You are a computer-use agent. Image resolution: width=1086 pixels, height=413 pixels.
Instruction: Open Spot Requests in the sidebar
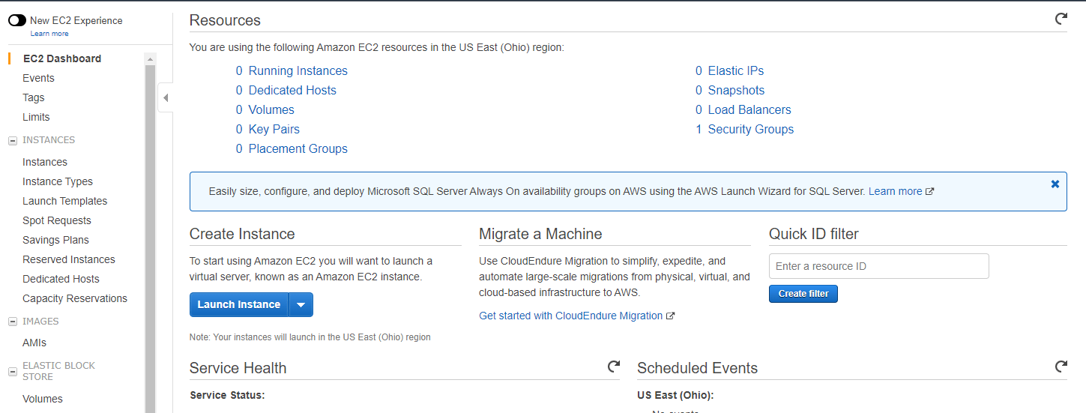coord(57,220)
